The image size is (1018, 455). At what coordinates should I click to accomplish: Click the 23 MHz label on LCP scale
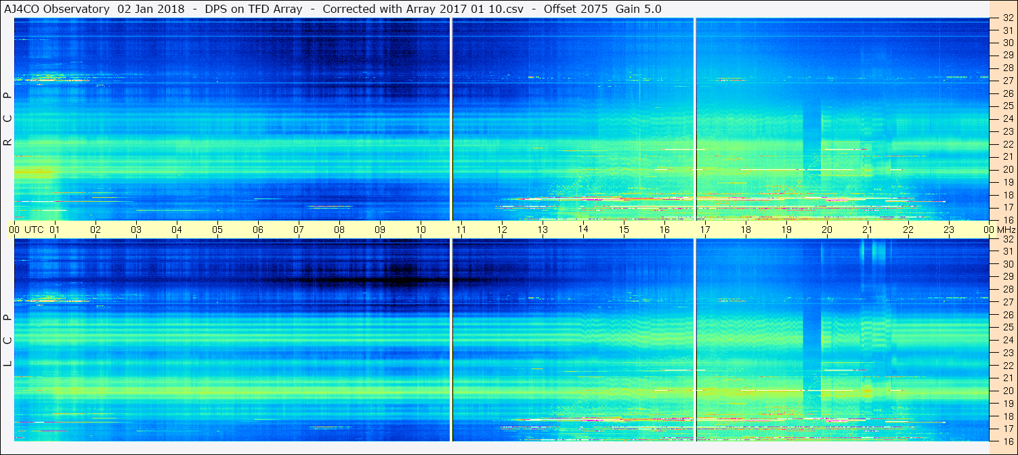[x=1008, y=353]
